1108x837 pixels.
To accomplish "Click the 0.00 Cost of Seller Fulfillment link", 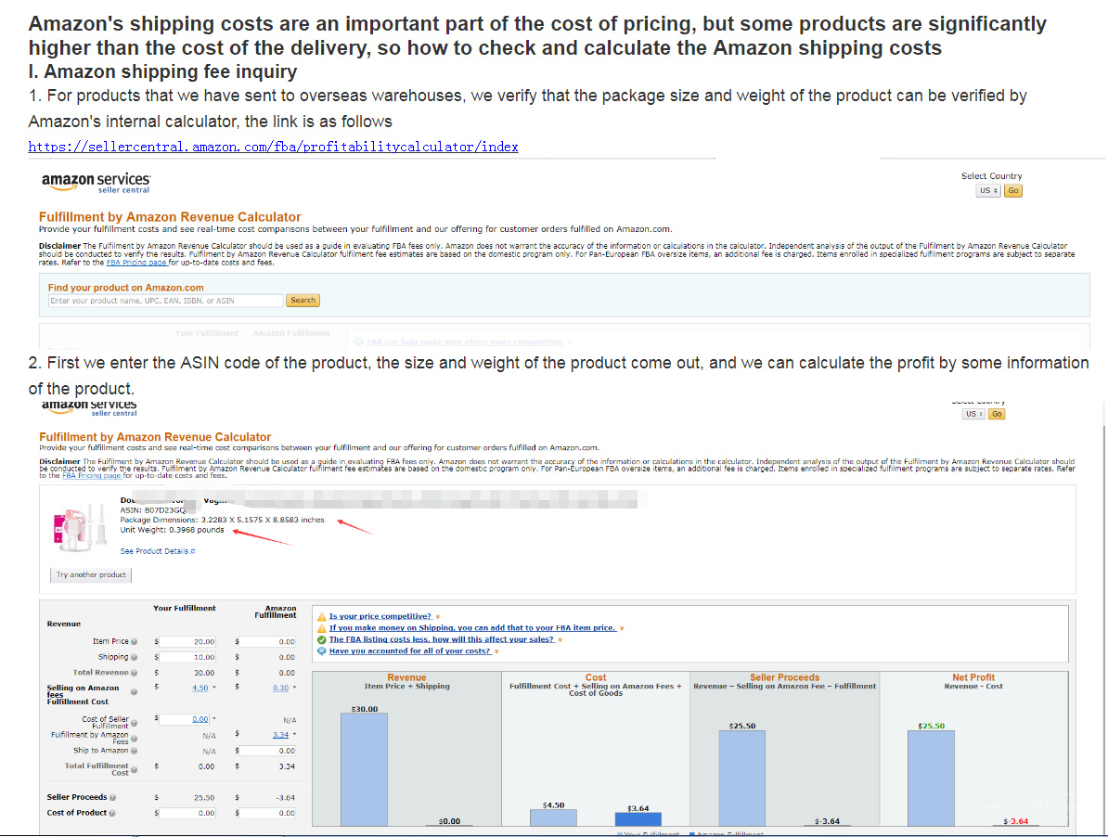I will click(x=200, y=720).
